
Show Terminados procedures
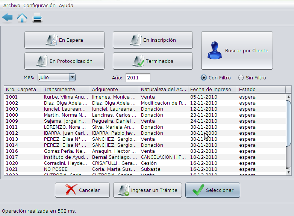pyautogui.click(x=153, y=61)
